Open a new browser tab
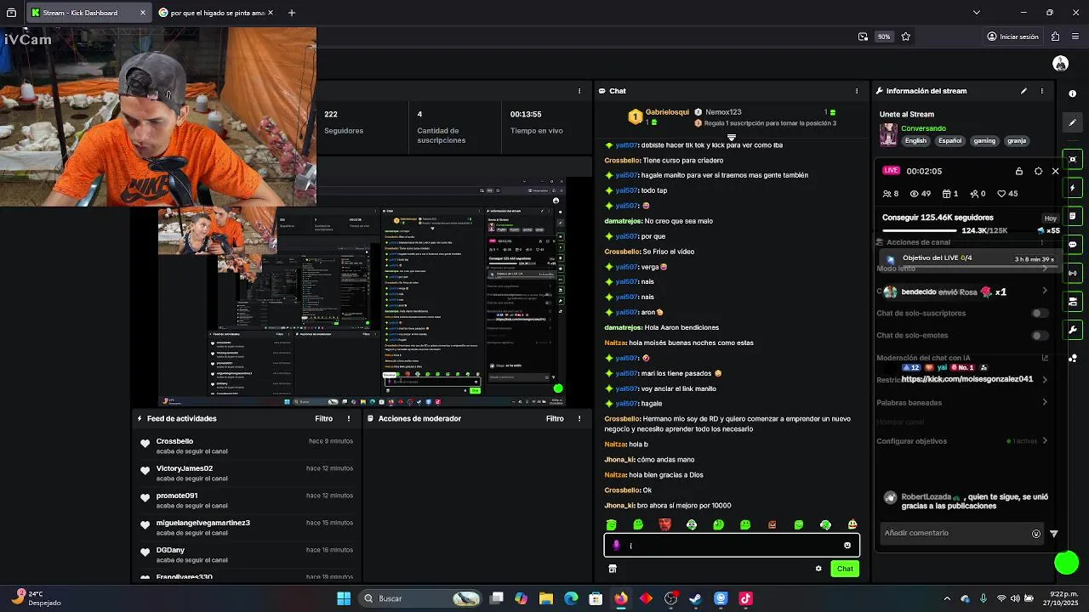Image resolution: width=1089 pixels, height=612 pixels. [x=292, y=13]
